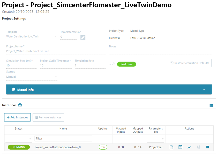Viewport: 217px width, 154px height.
Task: Select the Project_WaterDistributionLiveTwin_0 instance row
Action: (58, 147)
